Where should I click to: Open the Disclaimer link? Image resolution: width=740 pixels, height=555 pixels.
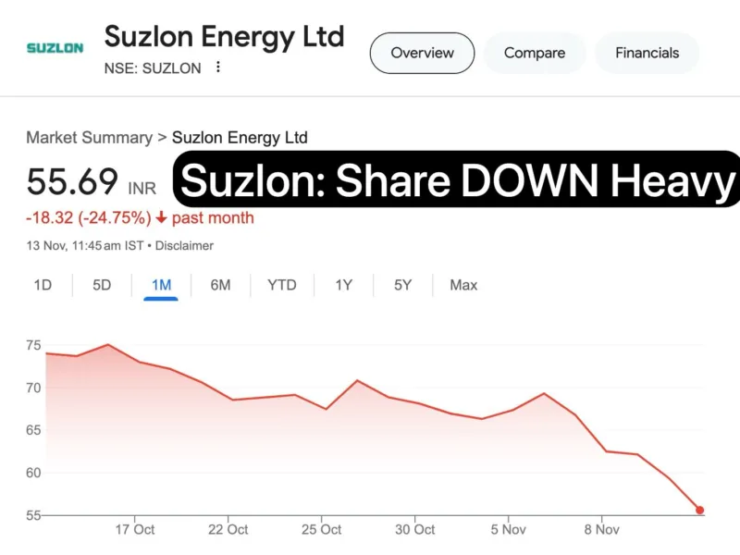pyautogui.click(x=184, y=246)
